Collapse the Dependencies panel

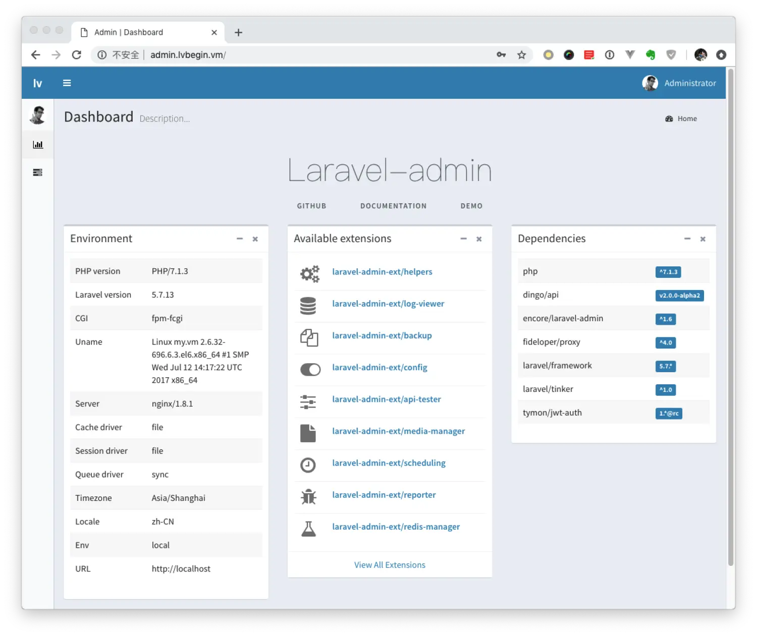click(x=687, y=239)
